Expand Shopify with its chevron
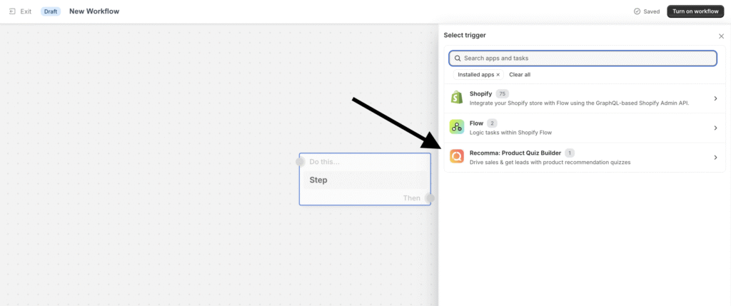Image resolution: width=731 pixels, height=306 pixels. pyautogui.click(x=715, y=98)
